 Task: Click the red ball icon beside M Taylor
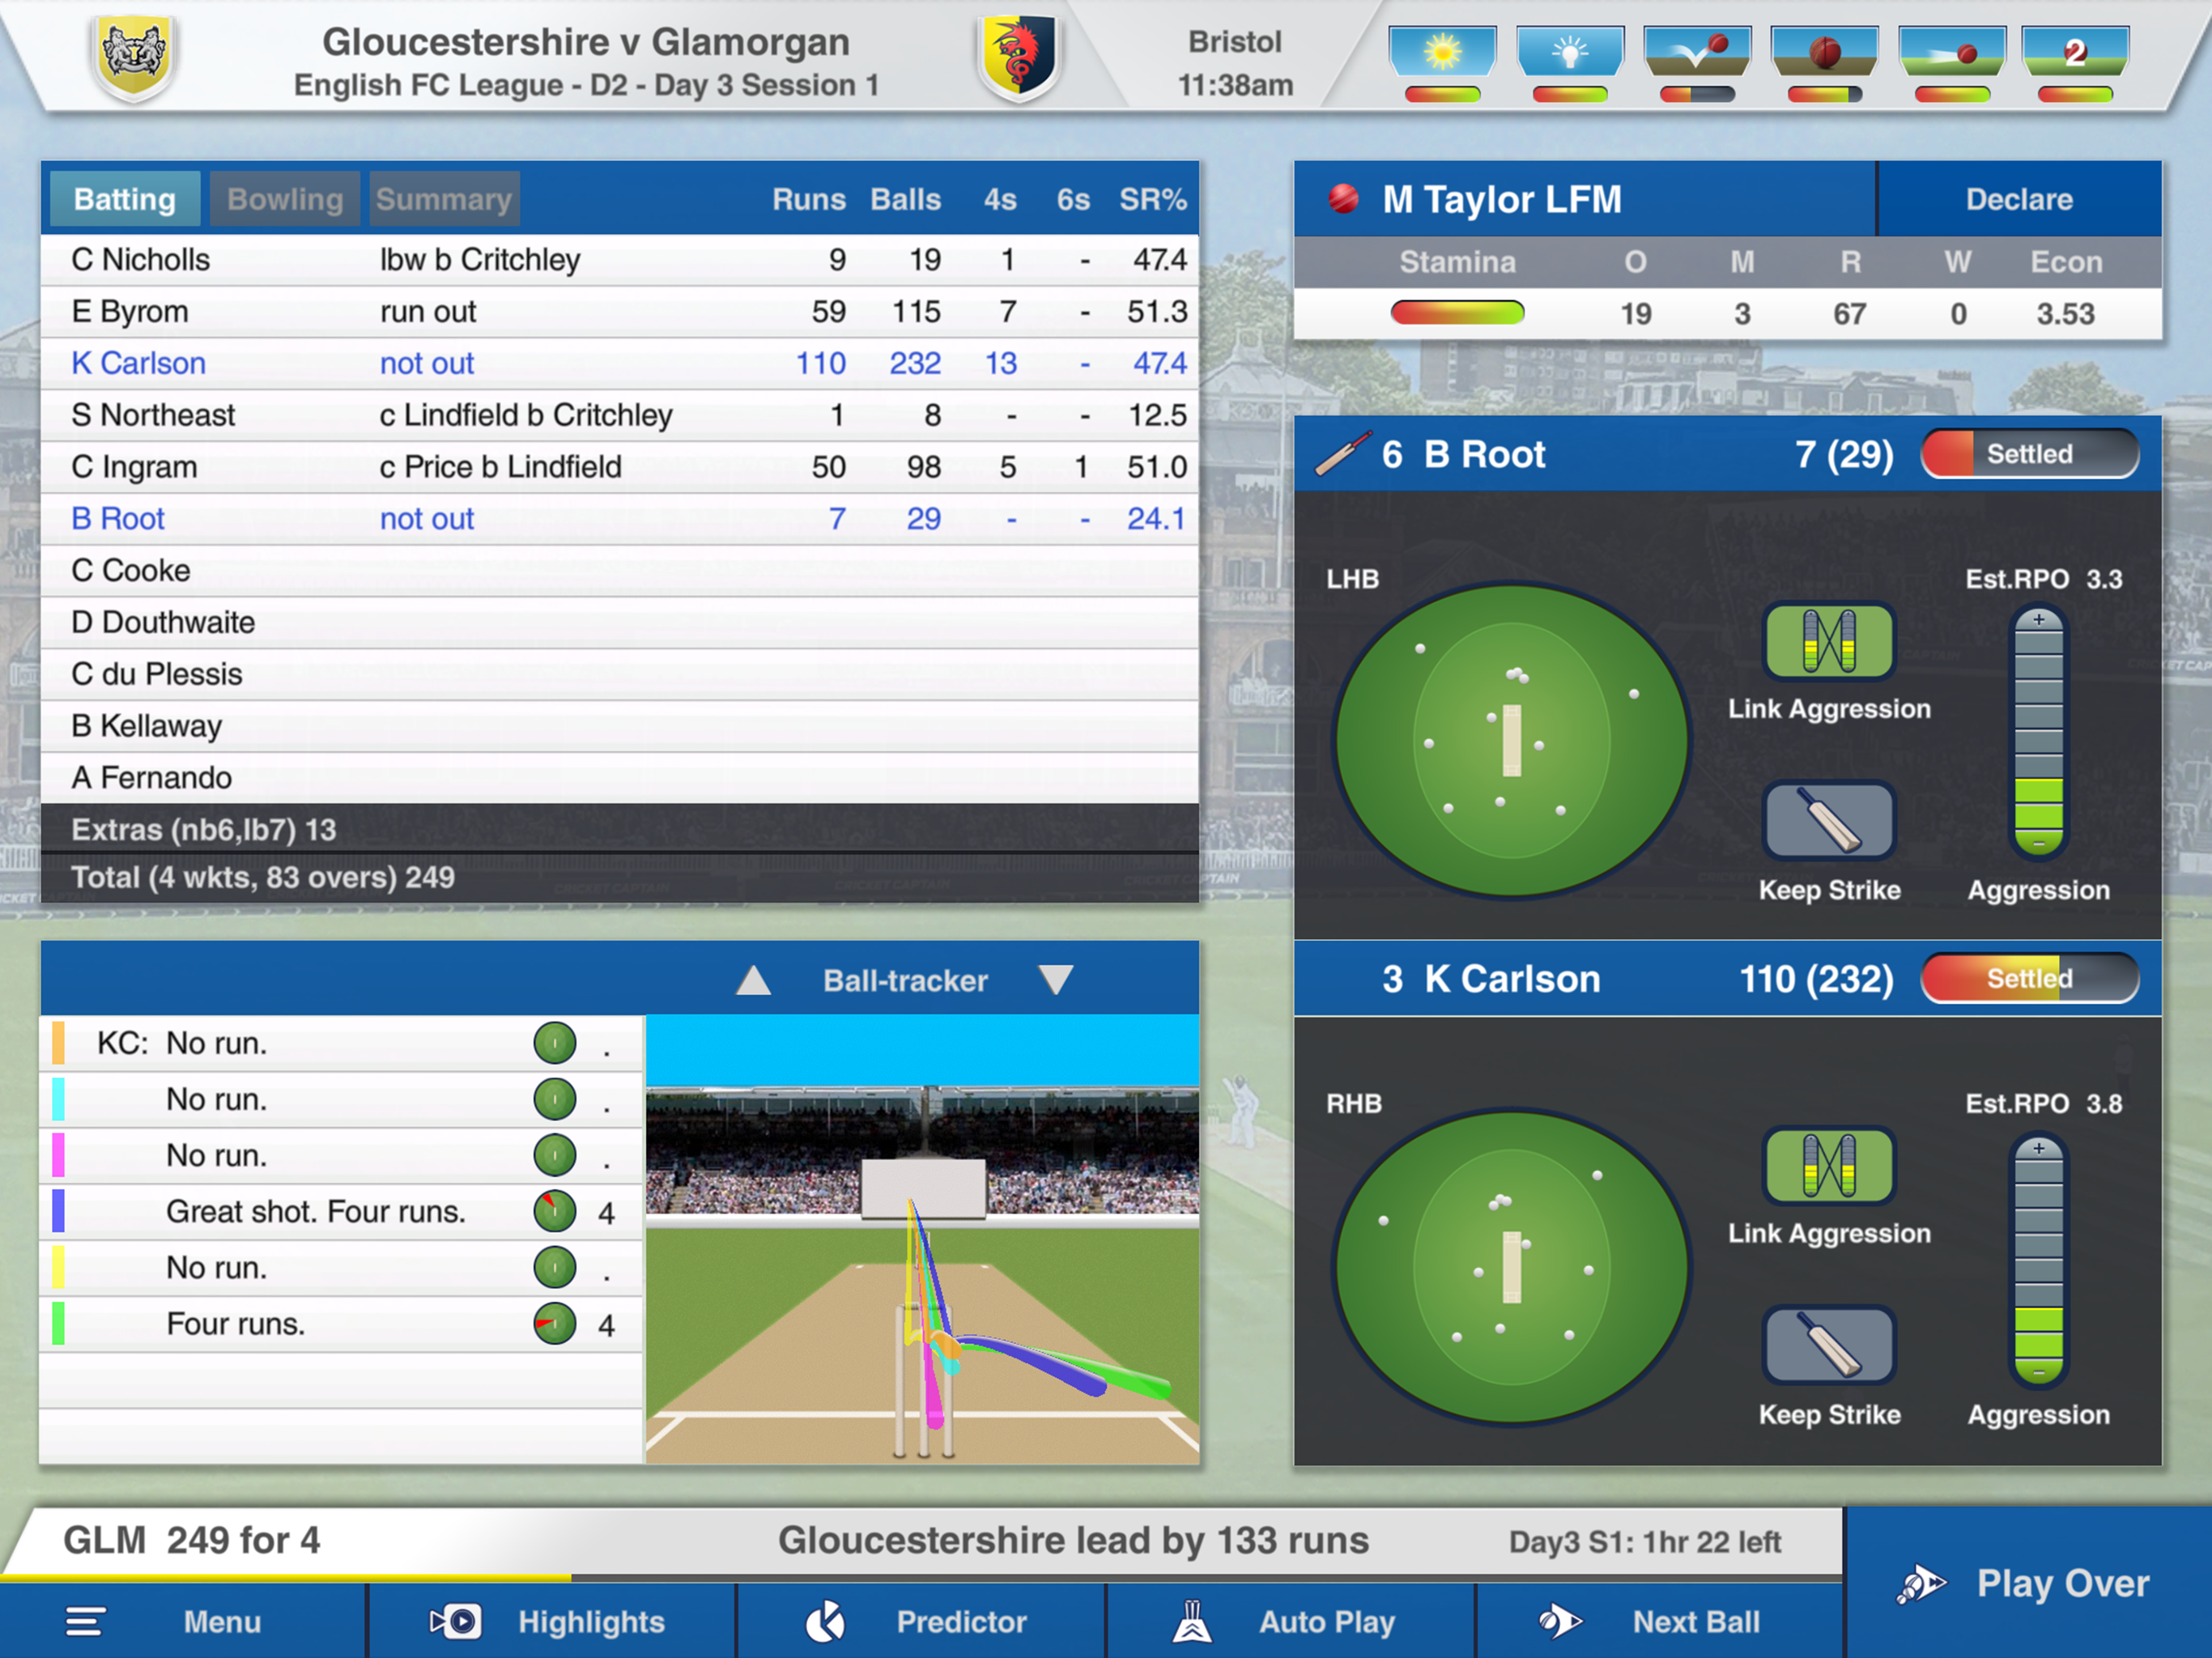1344,199
